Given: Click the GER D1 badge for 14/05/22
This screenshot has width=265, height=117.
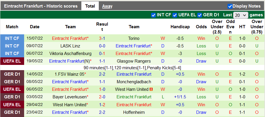Looking at the screenshot, I should click(12, 74).
